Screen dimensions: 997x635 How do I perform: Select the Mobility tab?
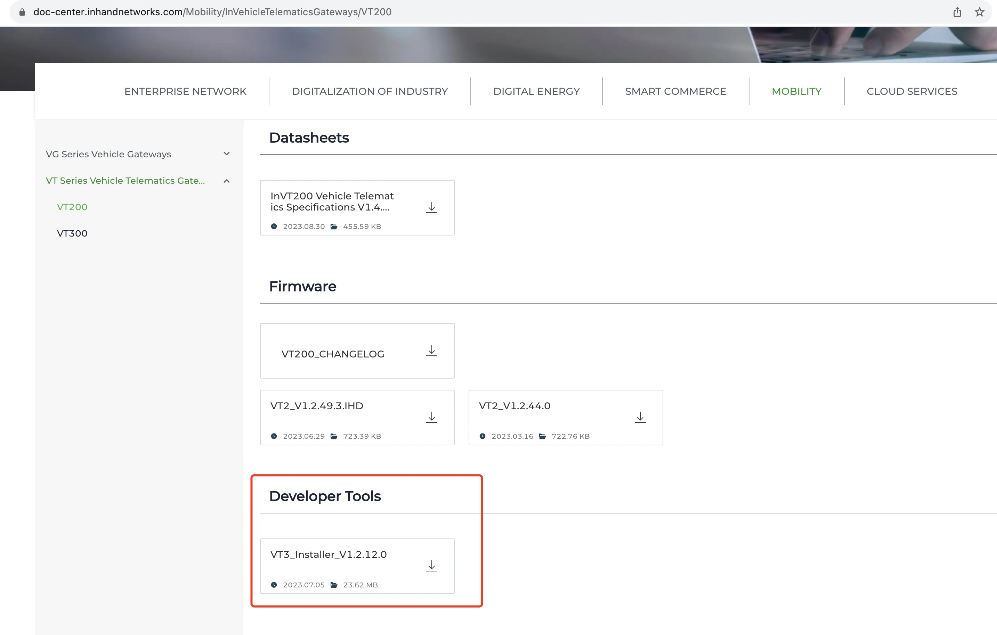pyautogui.click(x=796, y=91)
